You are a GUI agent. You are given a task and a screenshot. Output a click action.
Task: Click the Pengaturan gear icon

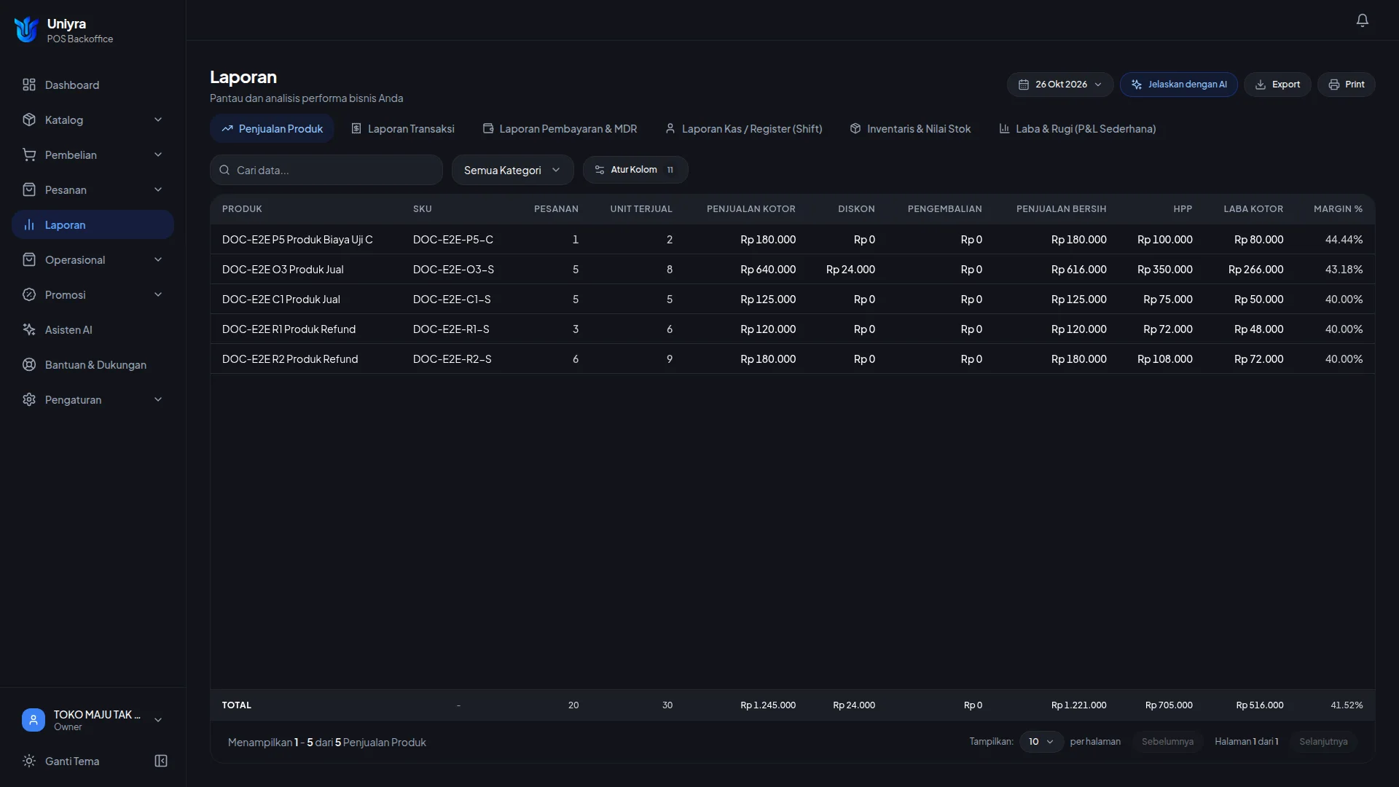(29, 400)
